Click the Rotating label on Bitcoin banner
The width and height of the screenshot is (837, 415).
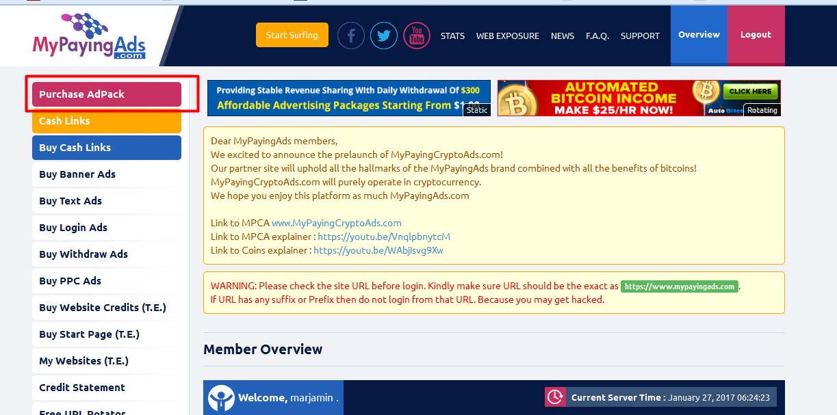tap(762, 110)
